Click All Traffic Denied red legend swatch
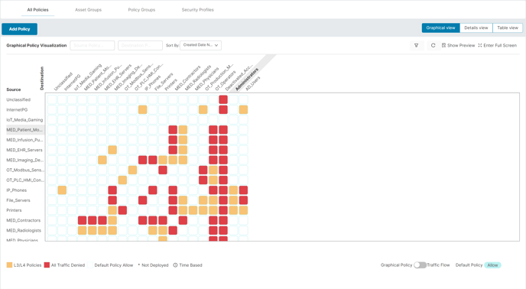The image size is (526, 289). pyautogui.click(x=47, y=265)
